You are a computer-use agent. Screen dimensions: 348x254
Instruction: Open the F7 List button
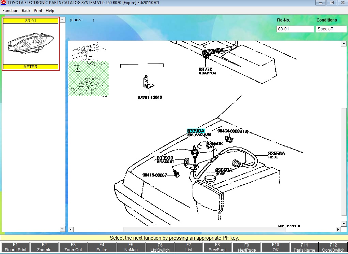tap(189, 247)
